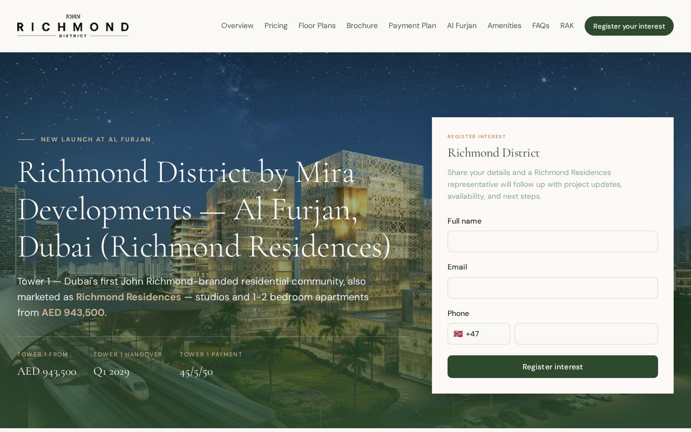Image resolution: width=691 pixels, height=432 pixels.
Task: Go to the Pricing section
Action: click(276, 25)
